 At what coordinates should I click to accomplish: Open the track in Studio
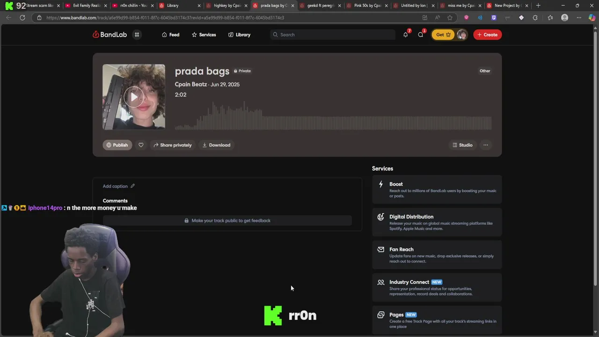[462, 145]
